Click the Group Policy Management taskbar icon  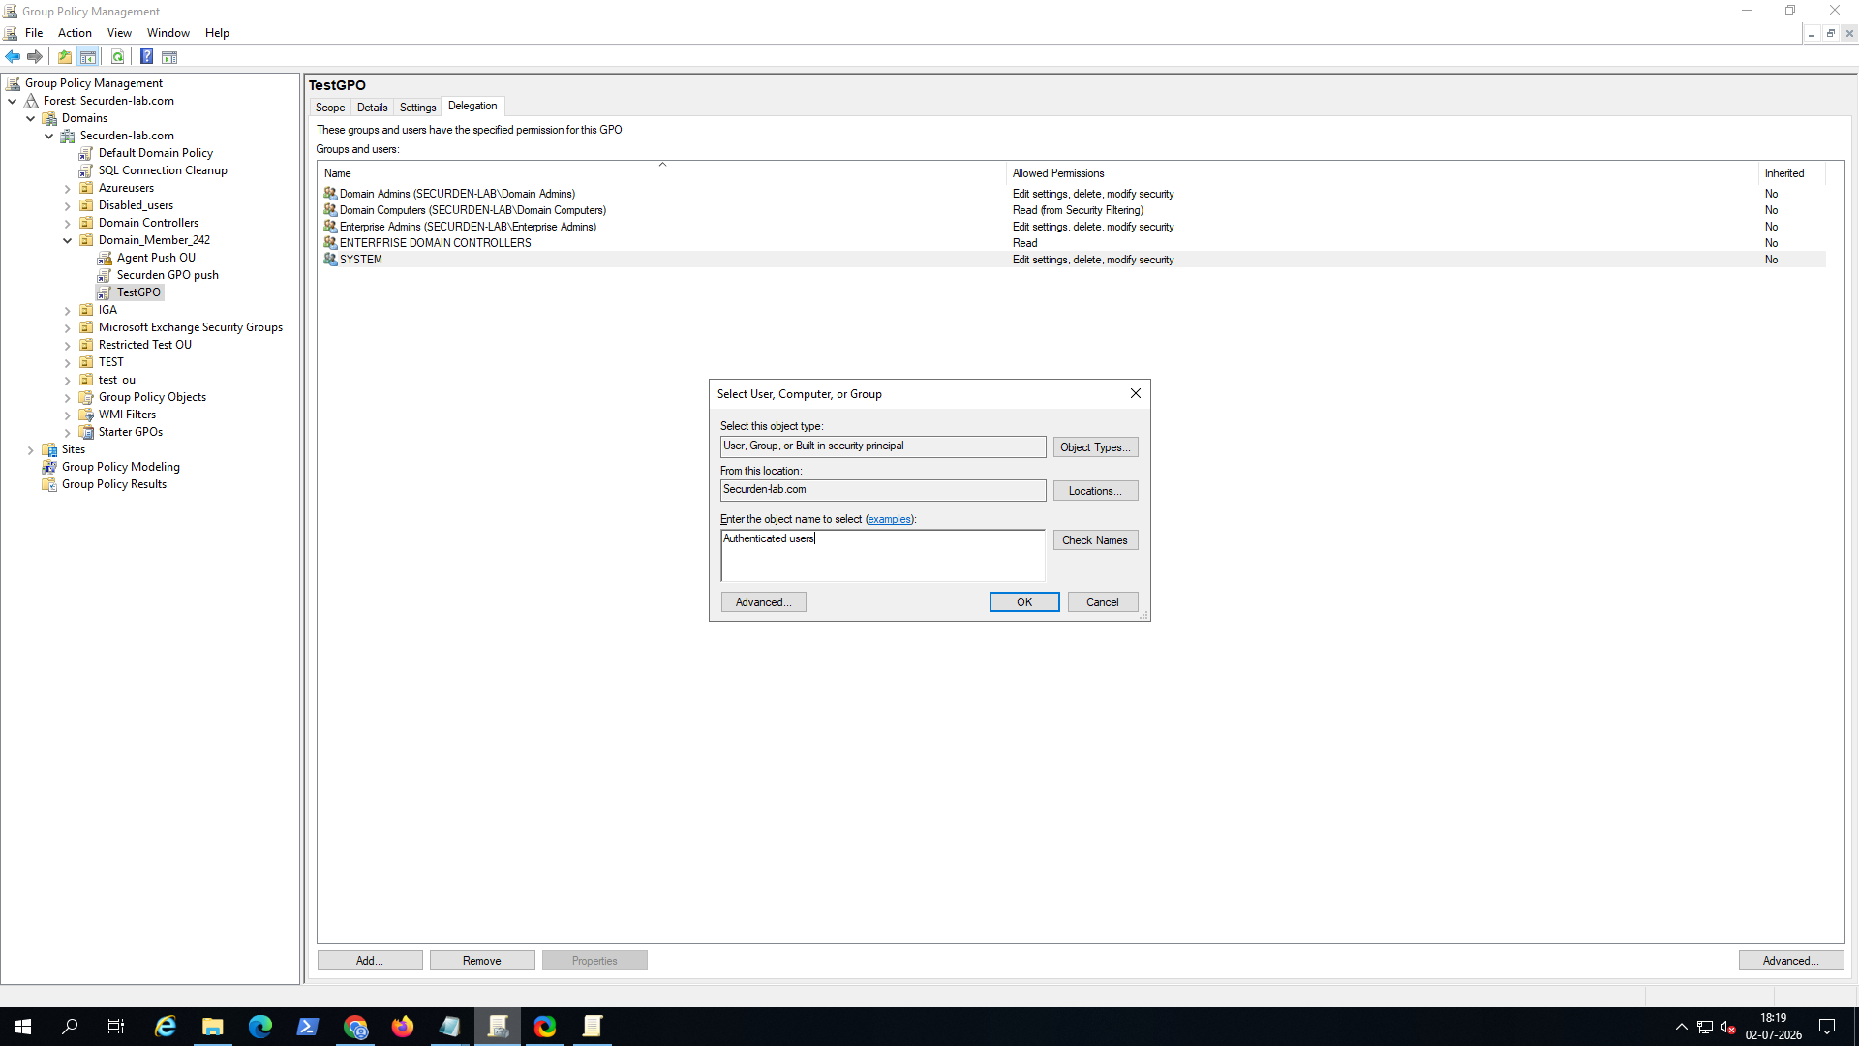coord(498,1027)
